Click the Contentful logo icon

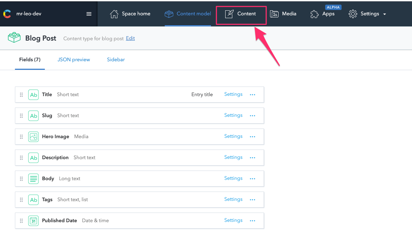click(7, 14)
